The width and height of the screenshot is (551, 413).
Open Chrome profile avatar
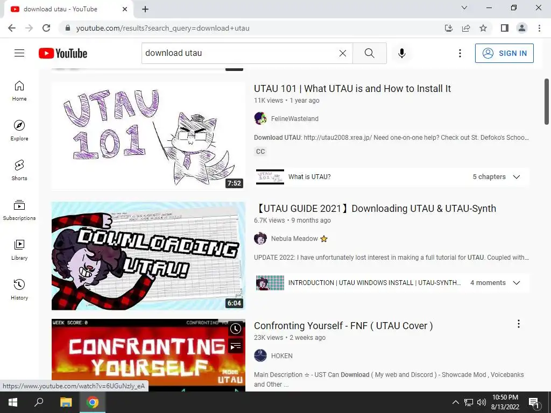coord(522,28)
